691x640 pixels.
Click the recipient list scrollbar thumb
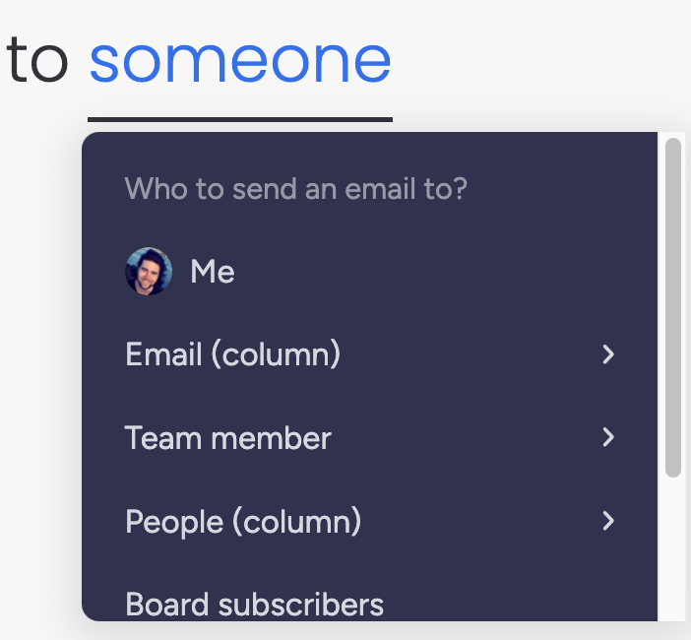point(673,307)
